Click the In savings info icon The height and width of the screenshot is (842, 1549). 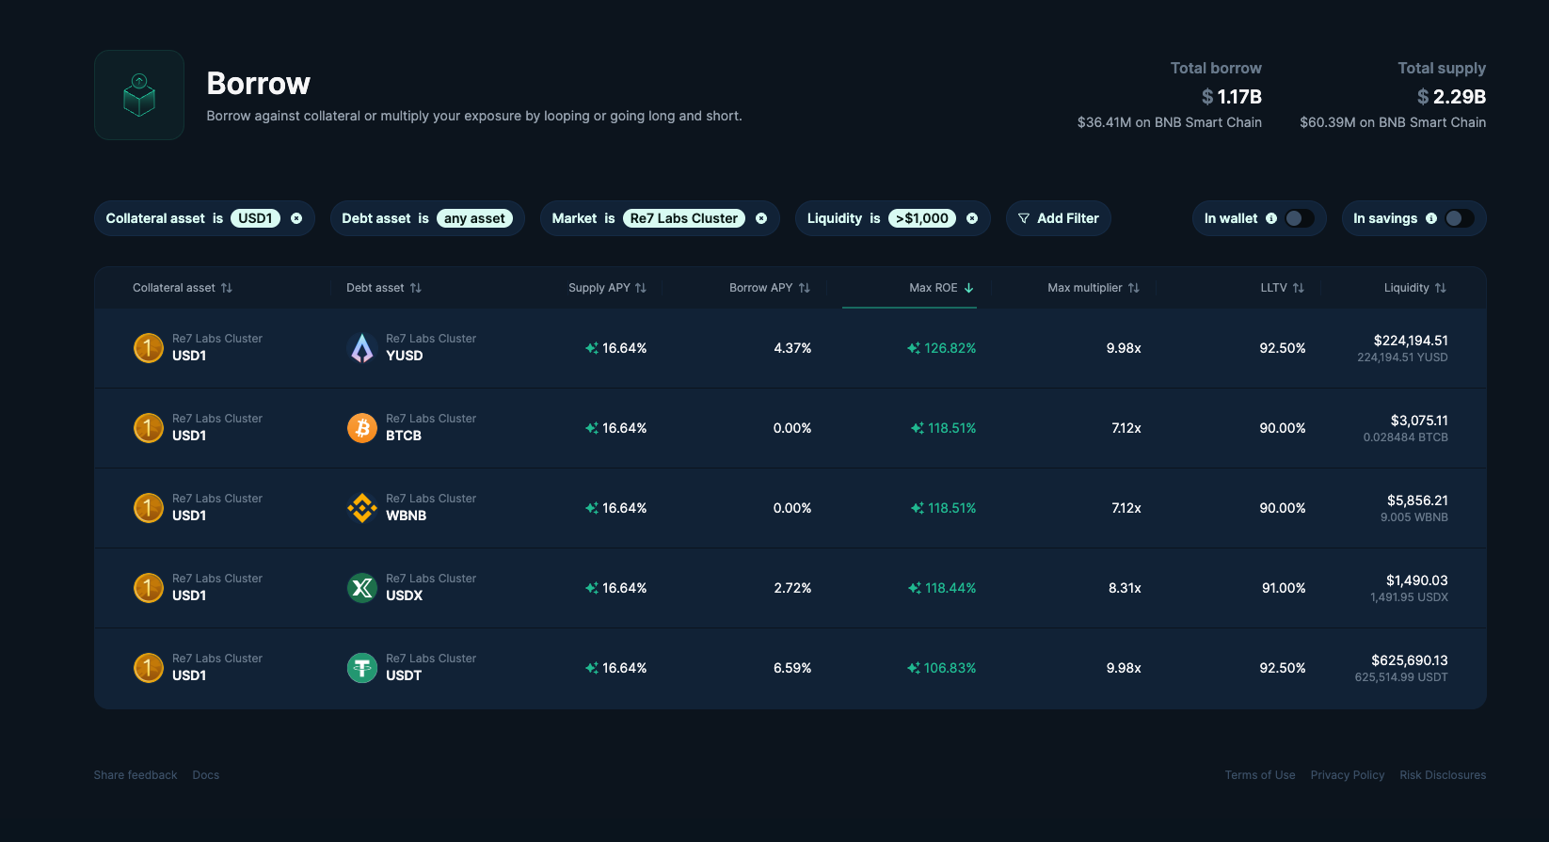(x=1431, y=218)
